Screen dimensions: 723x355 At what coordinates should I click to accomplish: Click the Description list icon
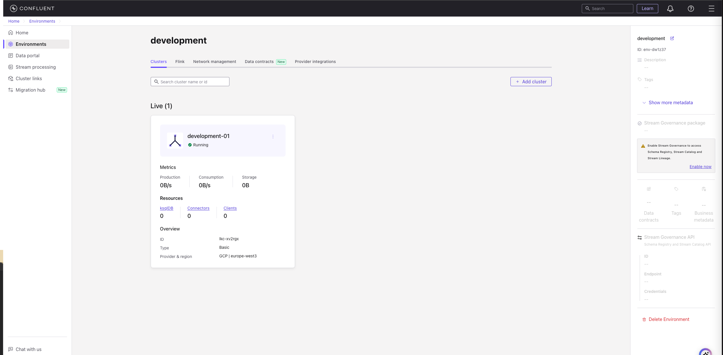click(x=639, y=60)
